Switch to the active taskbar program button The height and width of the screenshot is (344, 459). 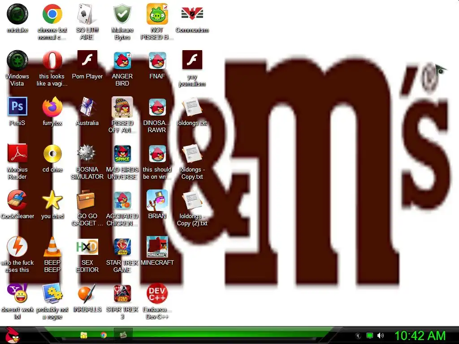tap(123, 335)
